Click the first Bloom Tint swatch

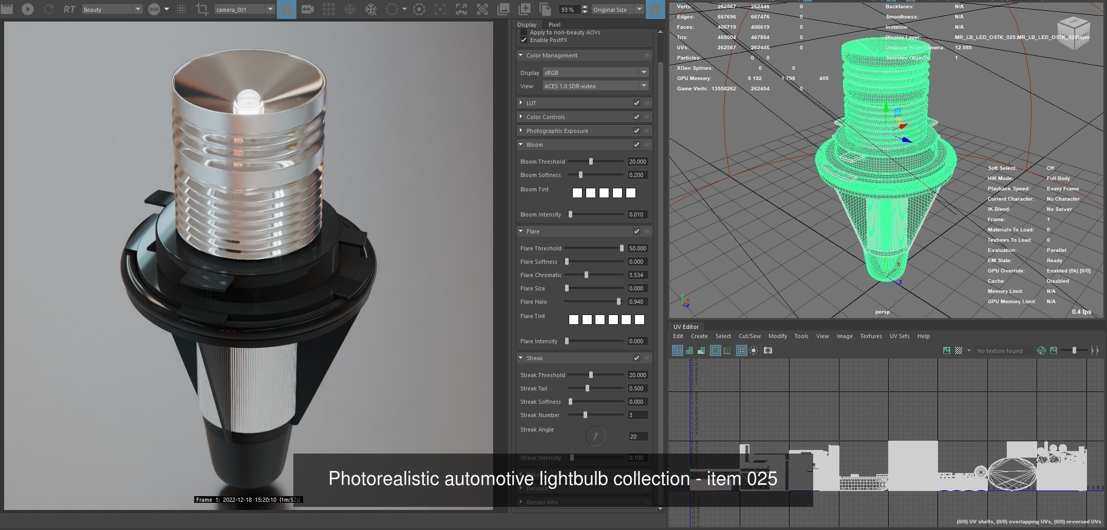(x=577, y=193)
